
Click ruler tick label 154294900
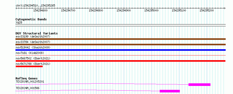[x=124, y=10]
